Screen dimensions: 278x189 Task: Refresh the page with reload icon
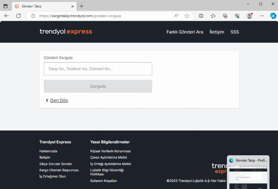(19, 16)
